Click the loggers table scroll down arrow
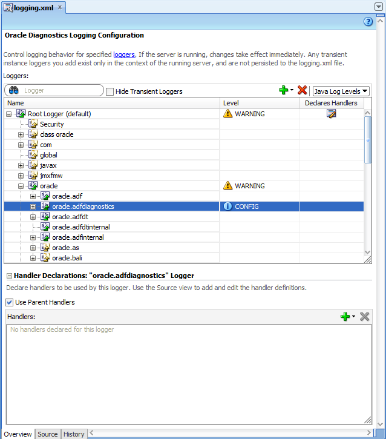 pos(367,252)
